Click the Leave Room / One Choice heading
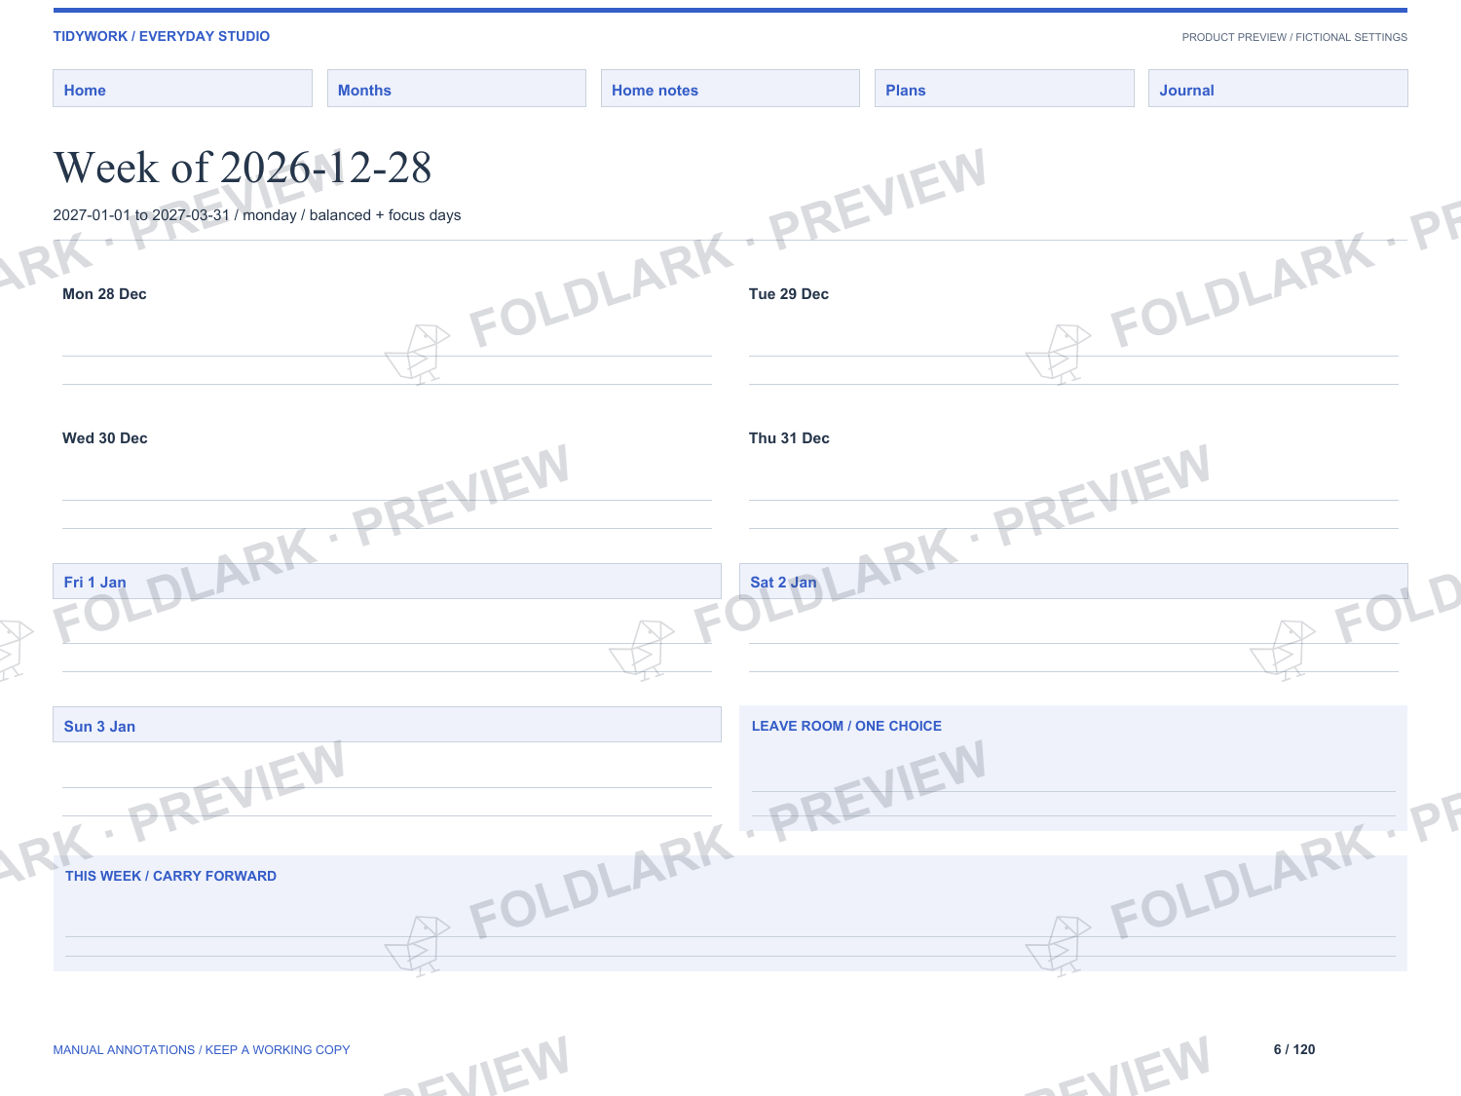Screen dimensions: 1461x1096 point(846,726)
